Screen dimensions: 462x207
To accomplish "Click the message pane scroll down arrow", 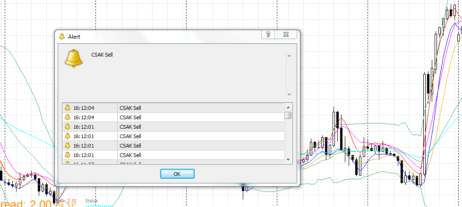I will click(x=289, y=95).
